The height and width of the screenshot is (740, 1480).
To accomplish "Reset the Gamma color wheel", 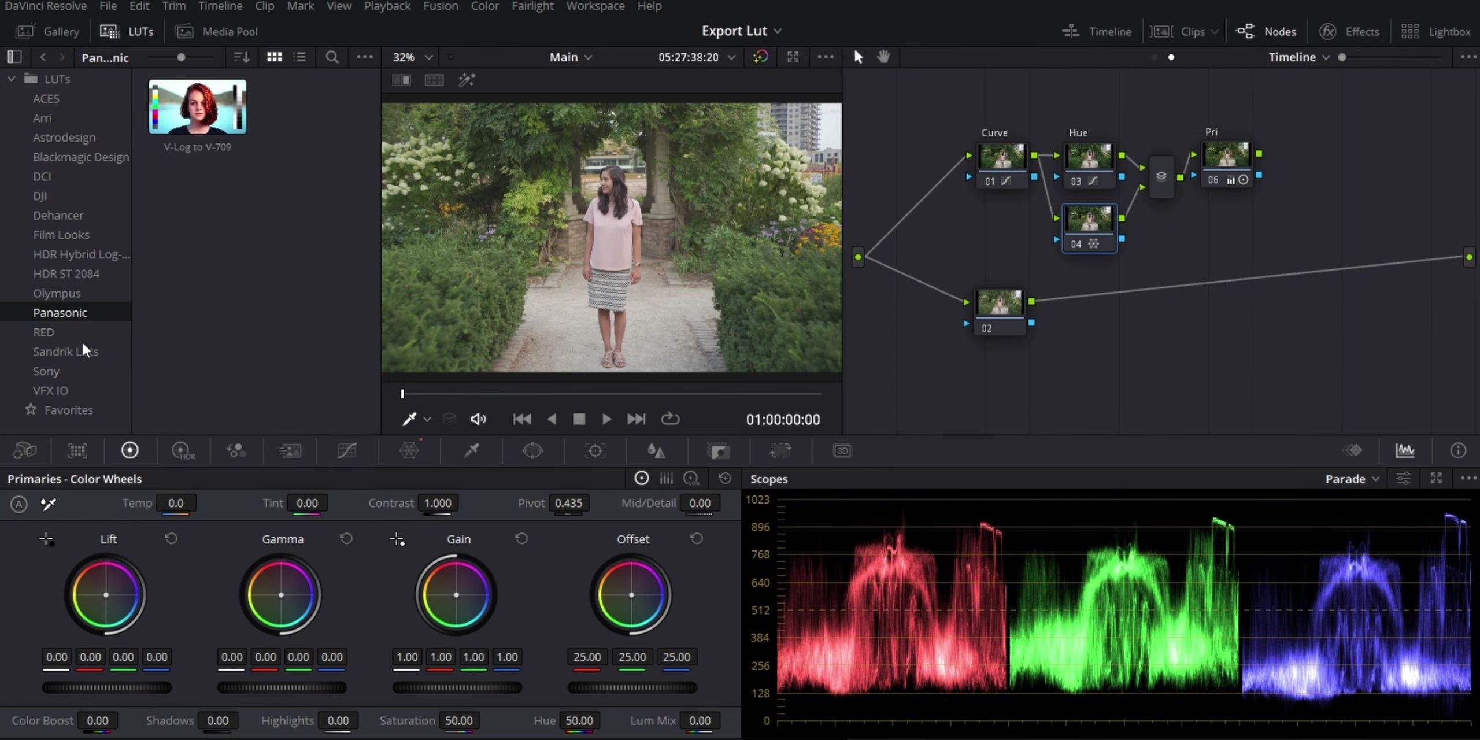I will click(x=346, y=539).
